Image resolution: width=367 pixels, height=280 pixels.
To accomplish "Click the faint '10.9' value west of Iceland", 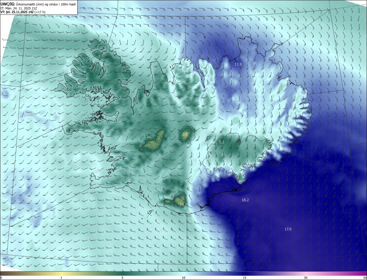I will pos(56,117).
